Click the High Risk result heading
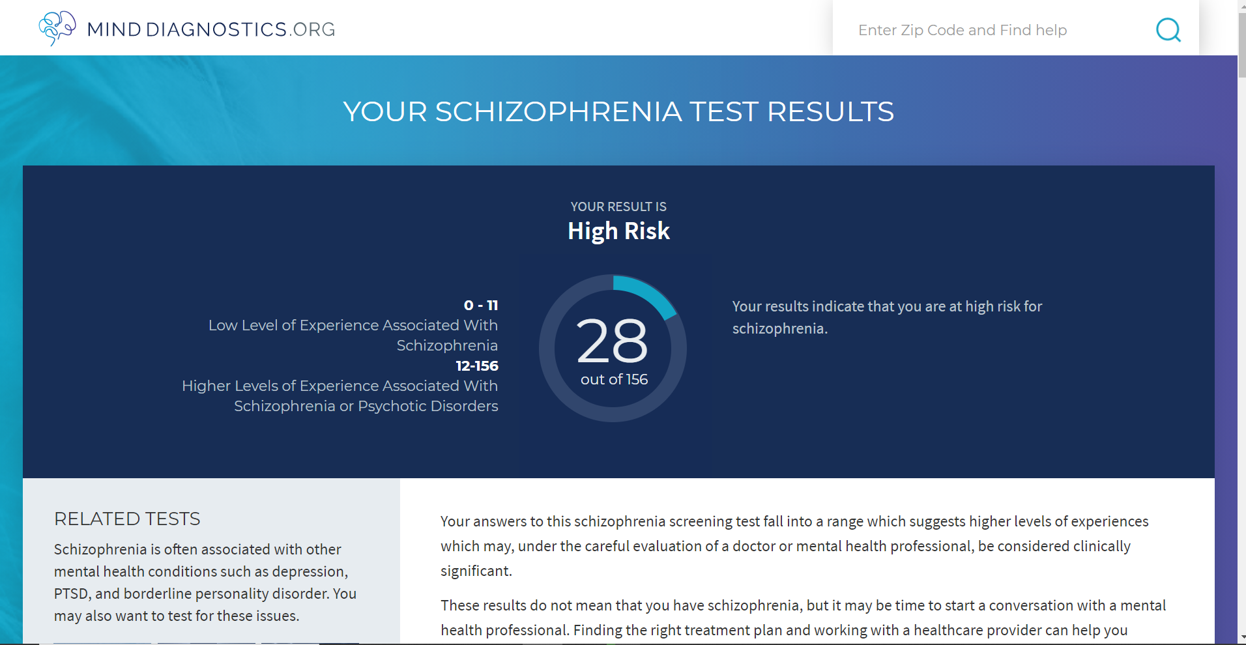This screenshot has height=645, width=1246. tap(618, 231)
